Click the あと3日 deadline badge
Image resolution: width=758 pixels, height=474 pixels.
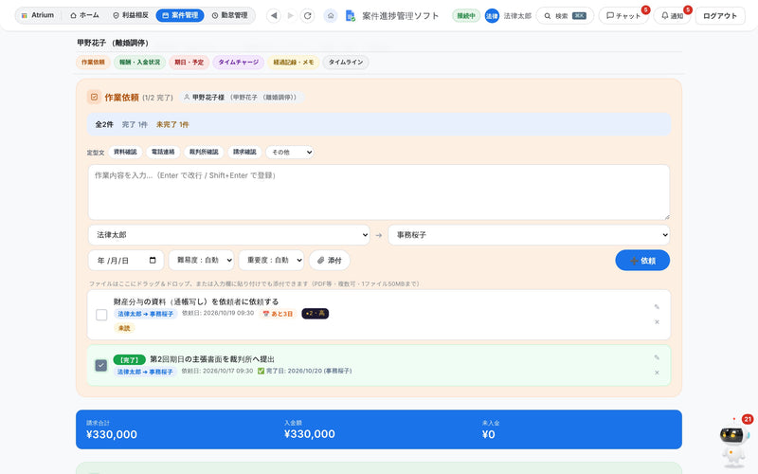pyautogui.click(x=278, y=314)
